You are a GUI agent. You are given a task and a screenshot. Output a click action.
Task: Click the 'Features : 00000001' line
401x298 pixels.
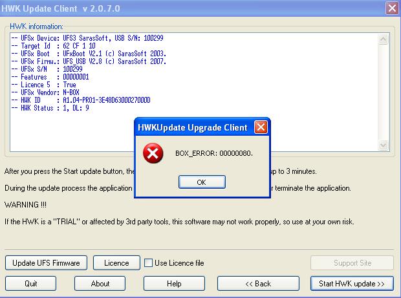click(50, 77)
